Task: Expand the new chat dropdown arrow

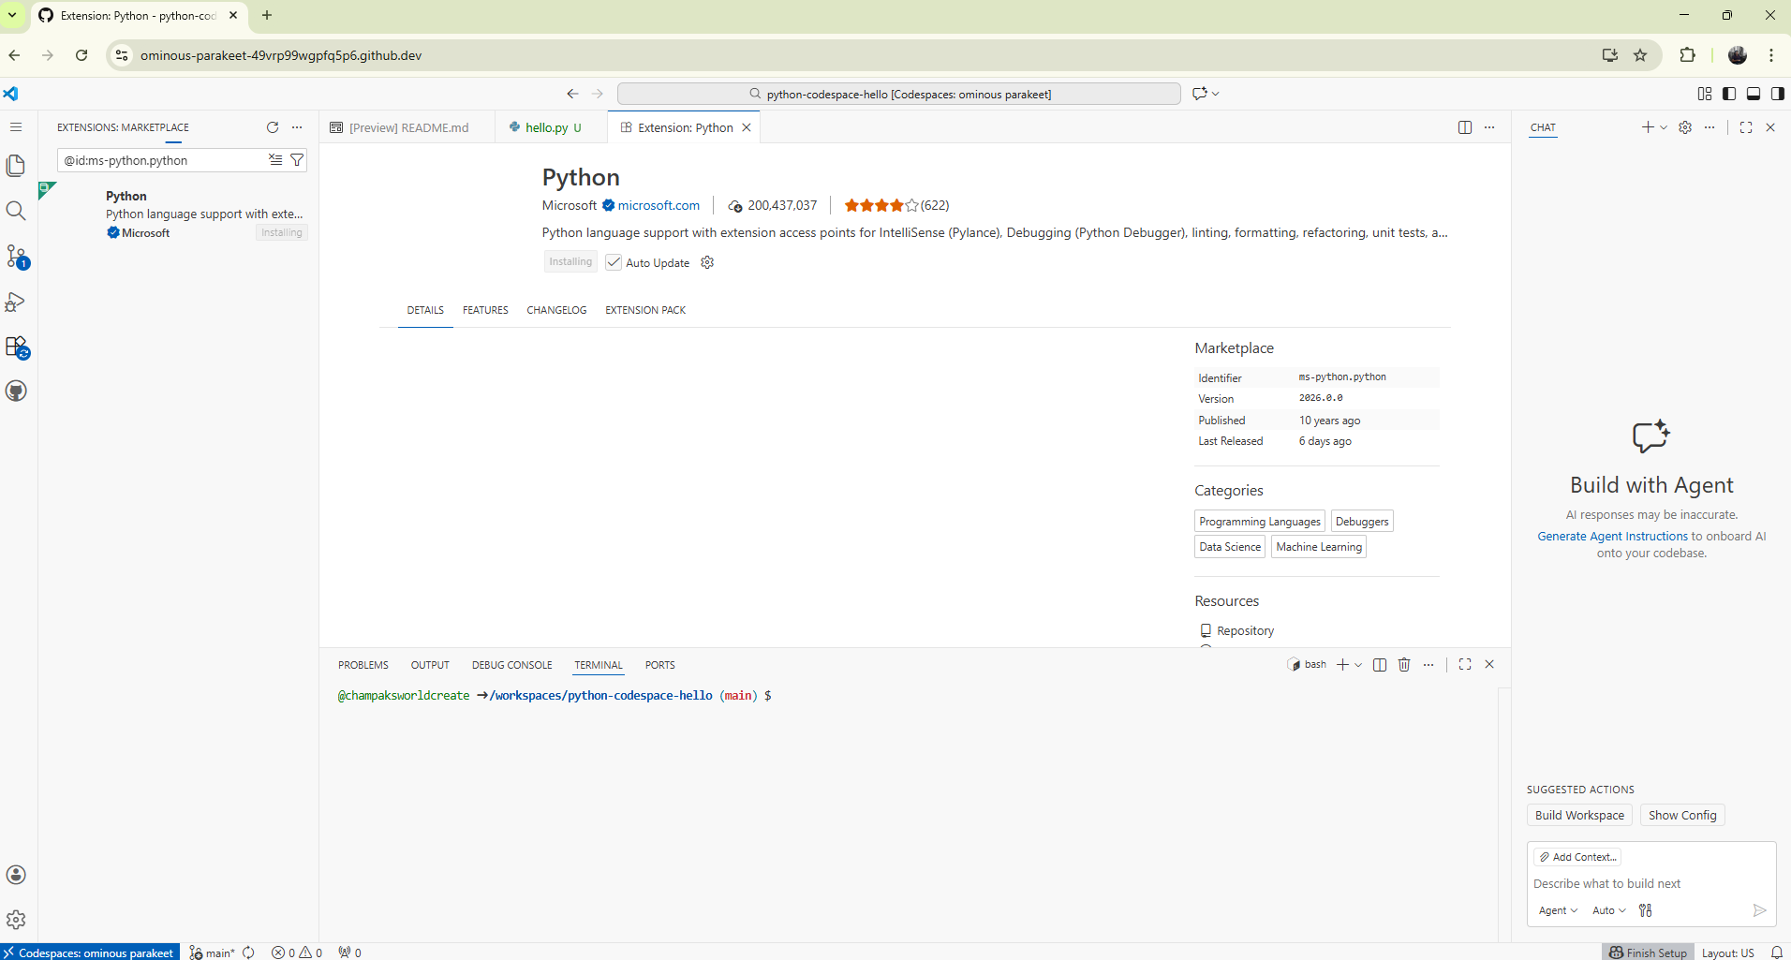Action: (1664, 127)
